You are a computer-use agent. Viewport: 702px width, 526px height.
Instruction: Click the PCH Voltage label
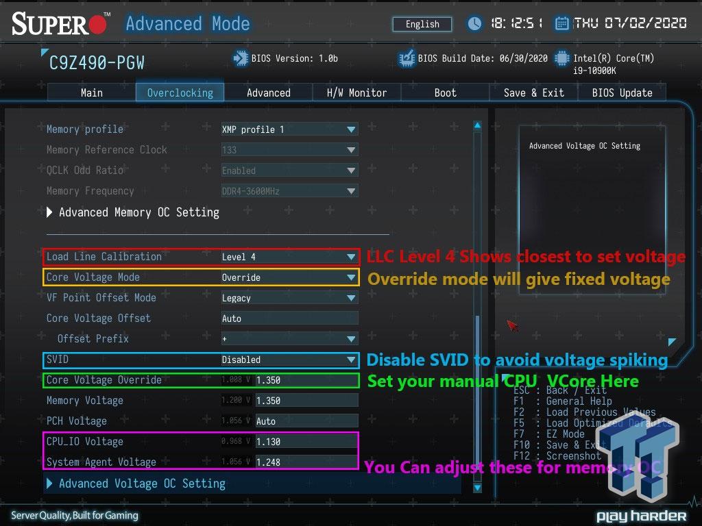[77, 421]
